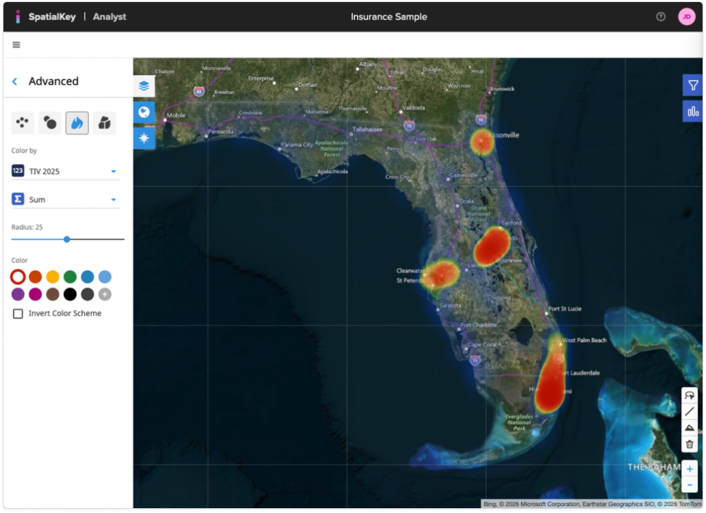Click the trash delete shapes icon
The height and width of the screenshot is (513, 706).
pos(689,444)
